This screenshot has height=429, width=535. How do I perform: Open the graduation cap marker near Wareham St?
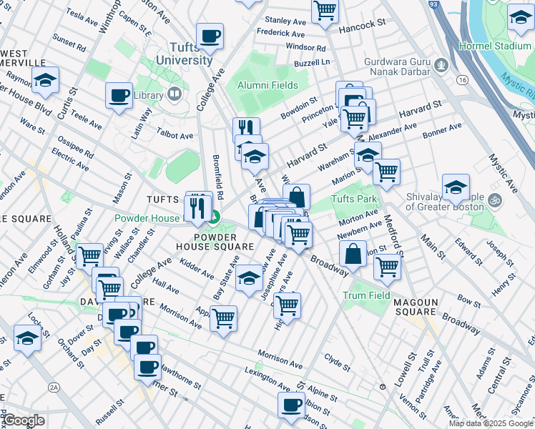tap(368, 156)
